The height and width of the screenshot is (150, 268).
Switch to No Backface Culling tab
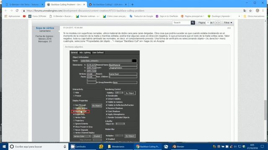(108, 5)
